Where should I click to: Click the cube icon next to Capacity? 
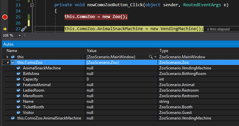[x=18, y=79]
